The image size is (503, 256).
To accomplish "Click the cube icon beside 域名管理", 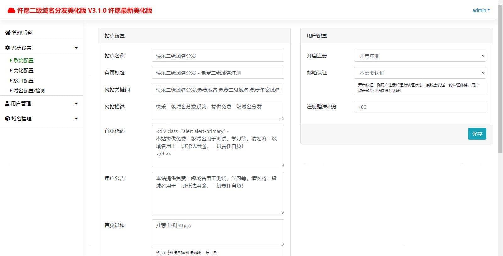I will pos(8,118).
